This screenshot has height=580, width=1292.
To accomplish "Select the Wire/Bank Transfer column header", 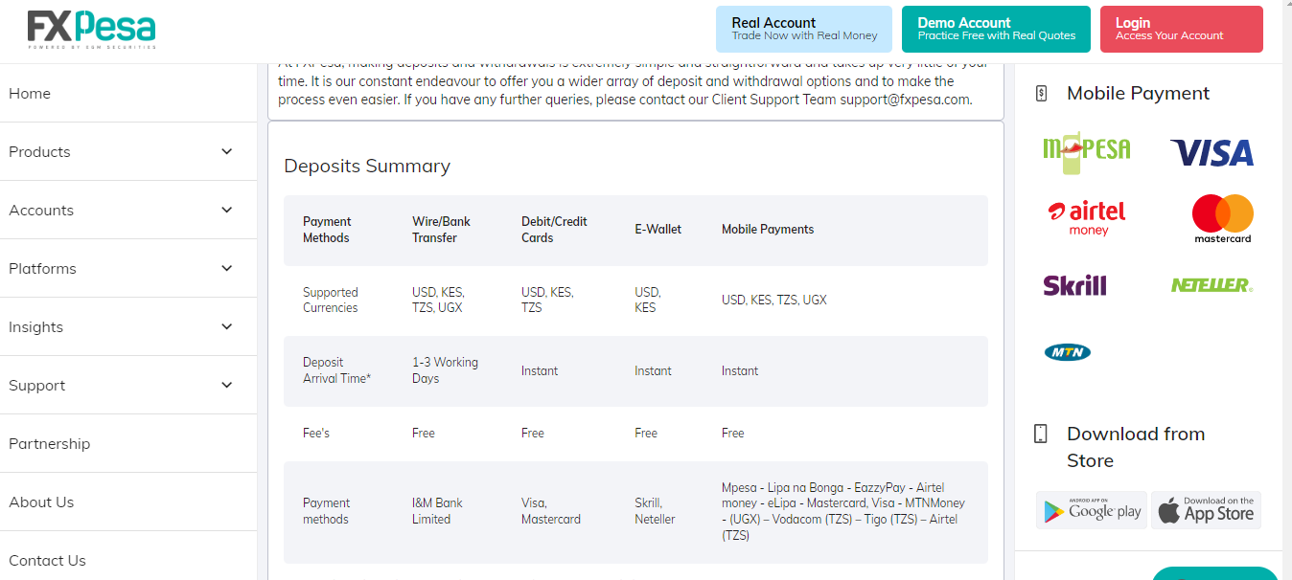I will tap(441, 230).
